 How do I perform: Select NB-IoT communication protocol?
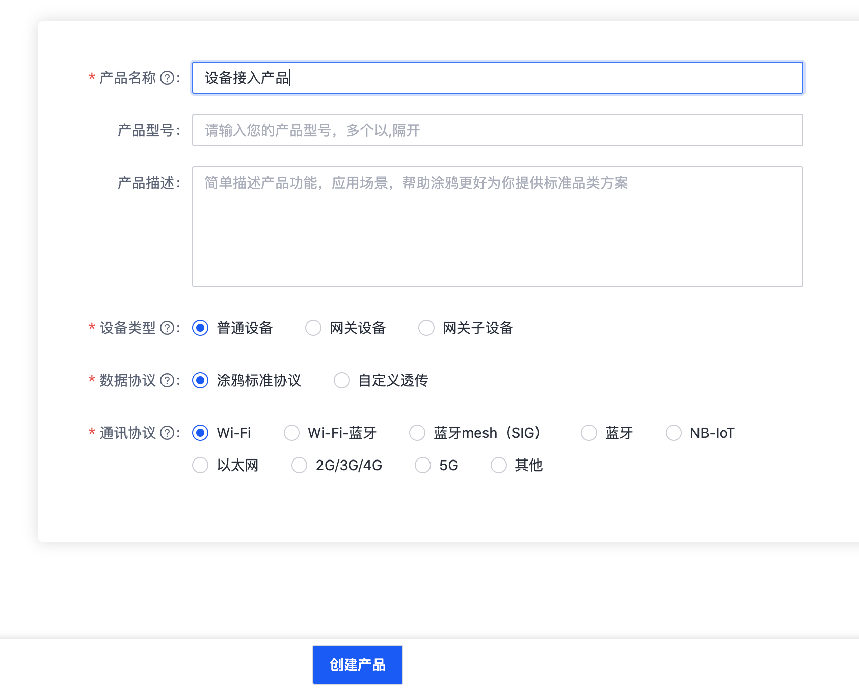[x=674, y=433]
